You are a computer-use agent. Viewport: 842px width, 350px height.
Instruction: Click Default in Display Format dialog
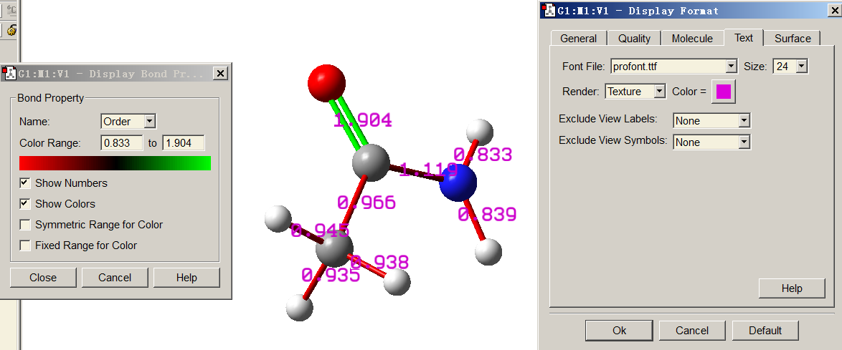point(765,331)
